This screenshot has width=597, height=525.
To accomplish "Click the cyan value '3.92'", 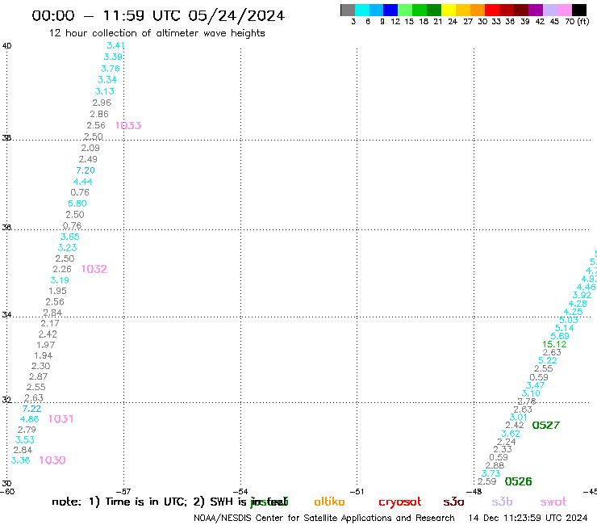I will tap(582, 295).
